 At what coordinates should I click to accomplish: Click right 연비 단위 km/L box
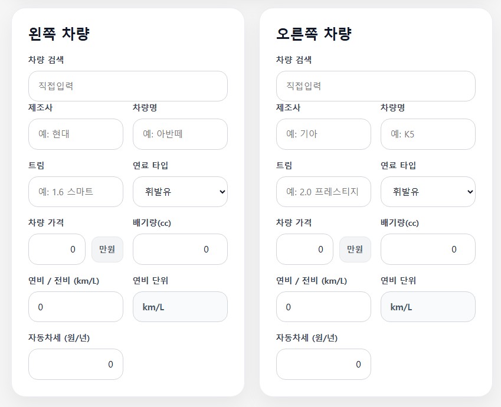point(428,307)
